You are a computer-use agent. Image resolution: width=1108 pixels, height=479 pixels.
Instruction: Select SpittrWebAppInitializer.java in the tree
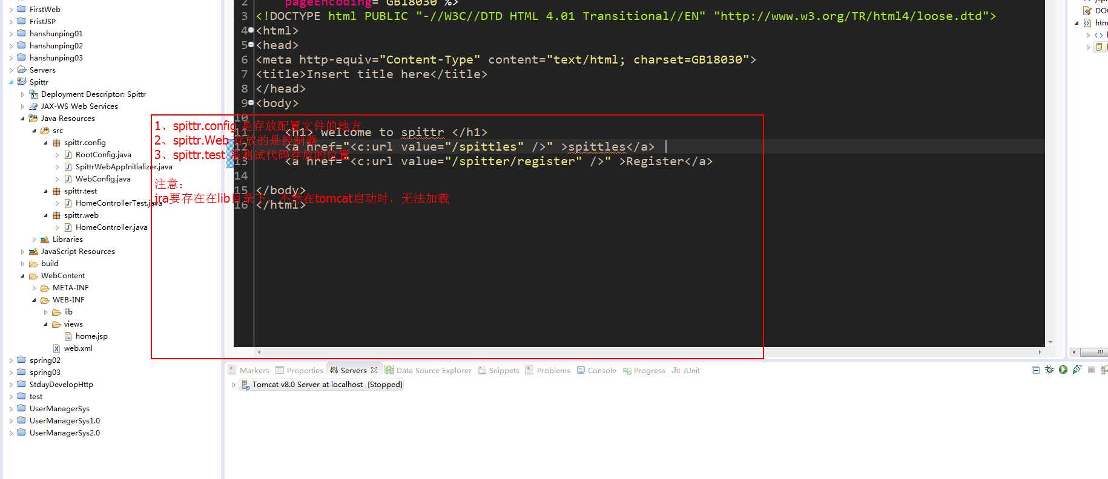click(x=124, y=166)
